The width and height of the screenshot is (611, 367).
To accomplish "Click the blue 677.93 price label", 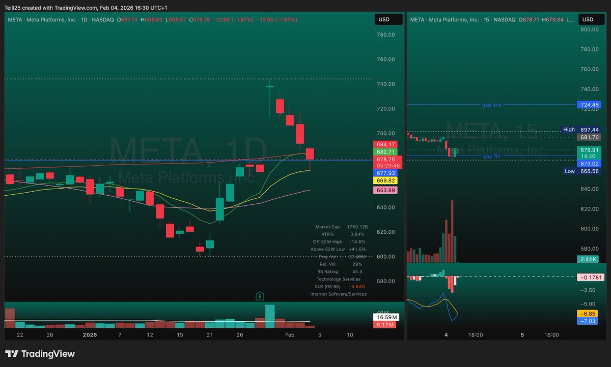I will point(385,173).
